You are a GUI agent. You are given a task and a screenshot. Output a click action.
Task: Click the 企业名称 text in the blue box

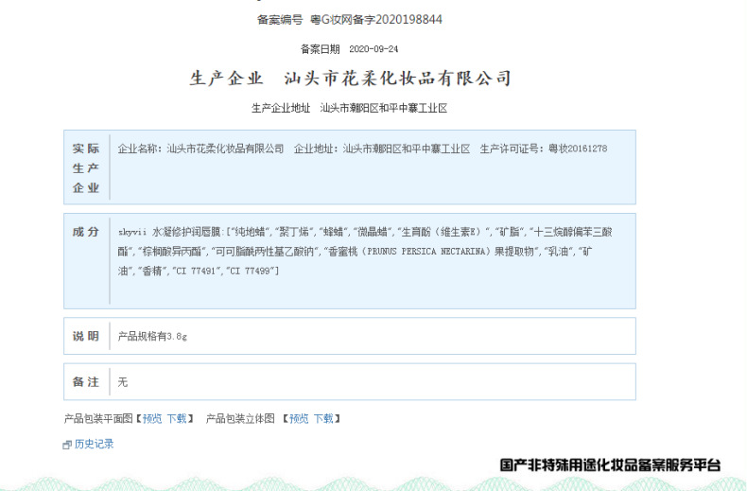click(x=137, y=149)
